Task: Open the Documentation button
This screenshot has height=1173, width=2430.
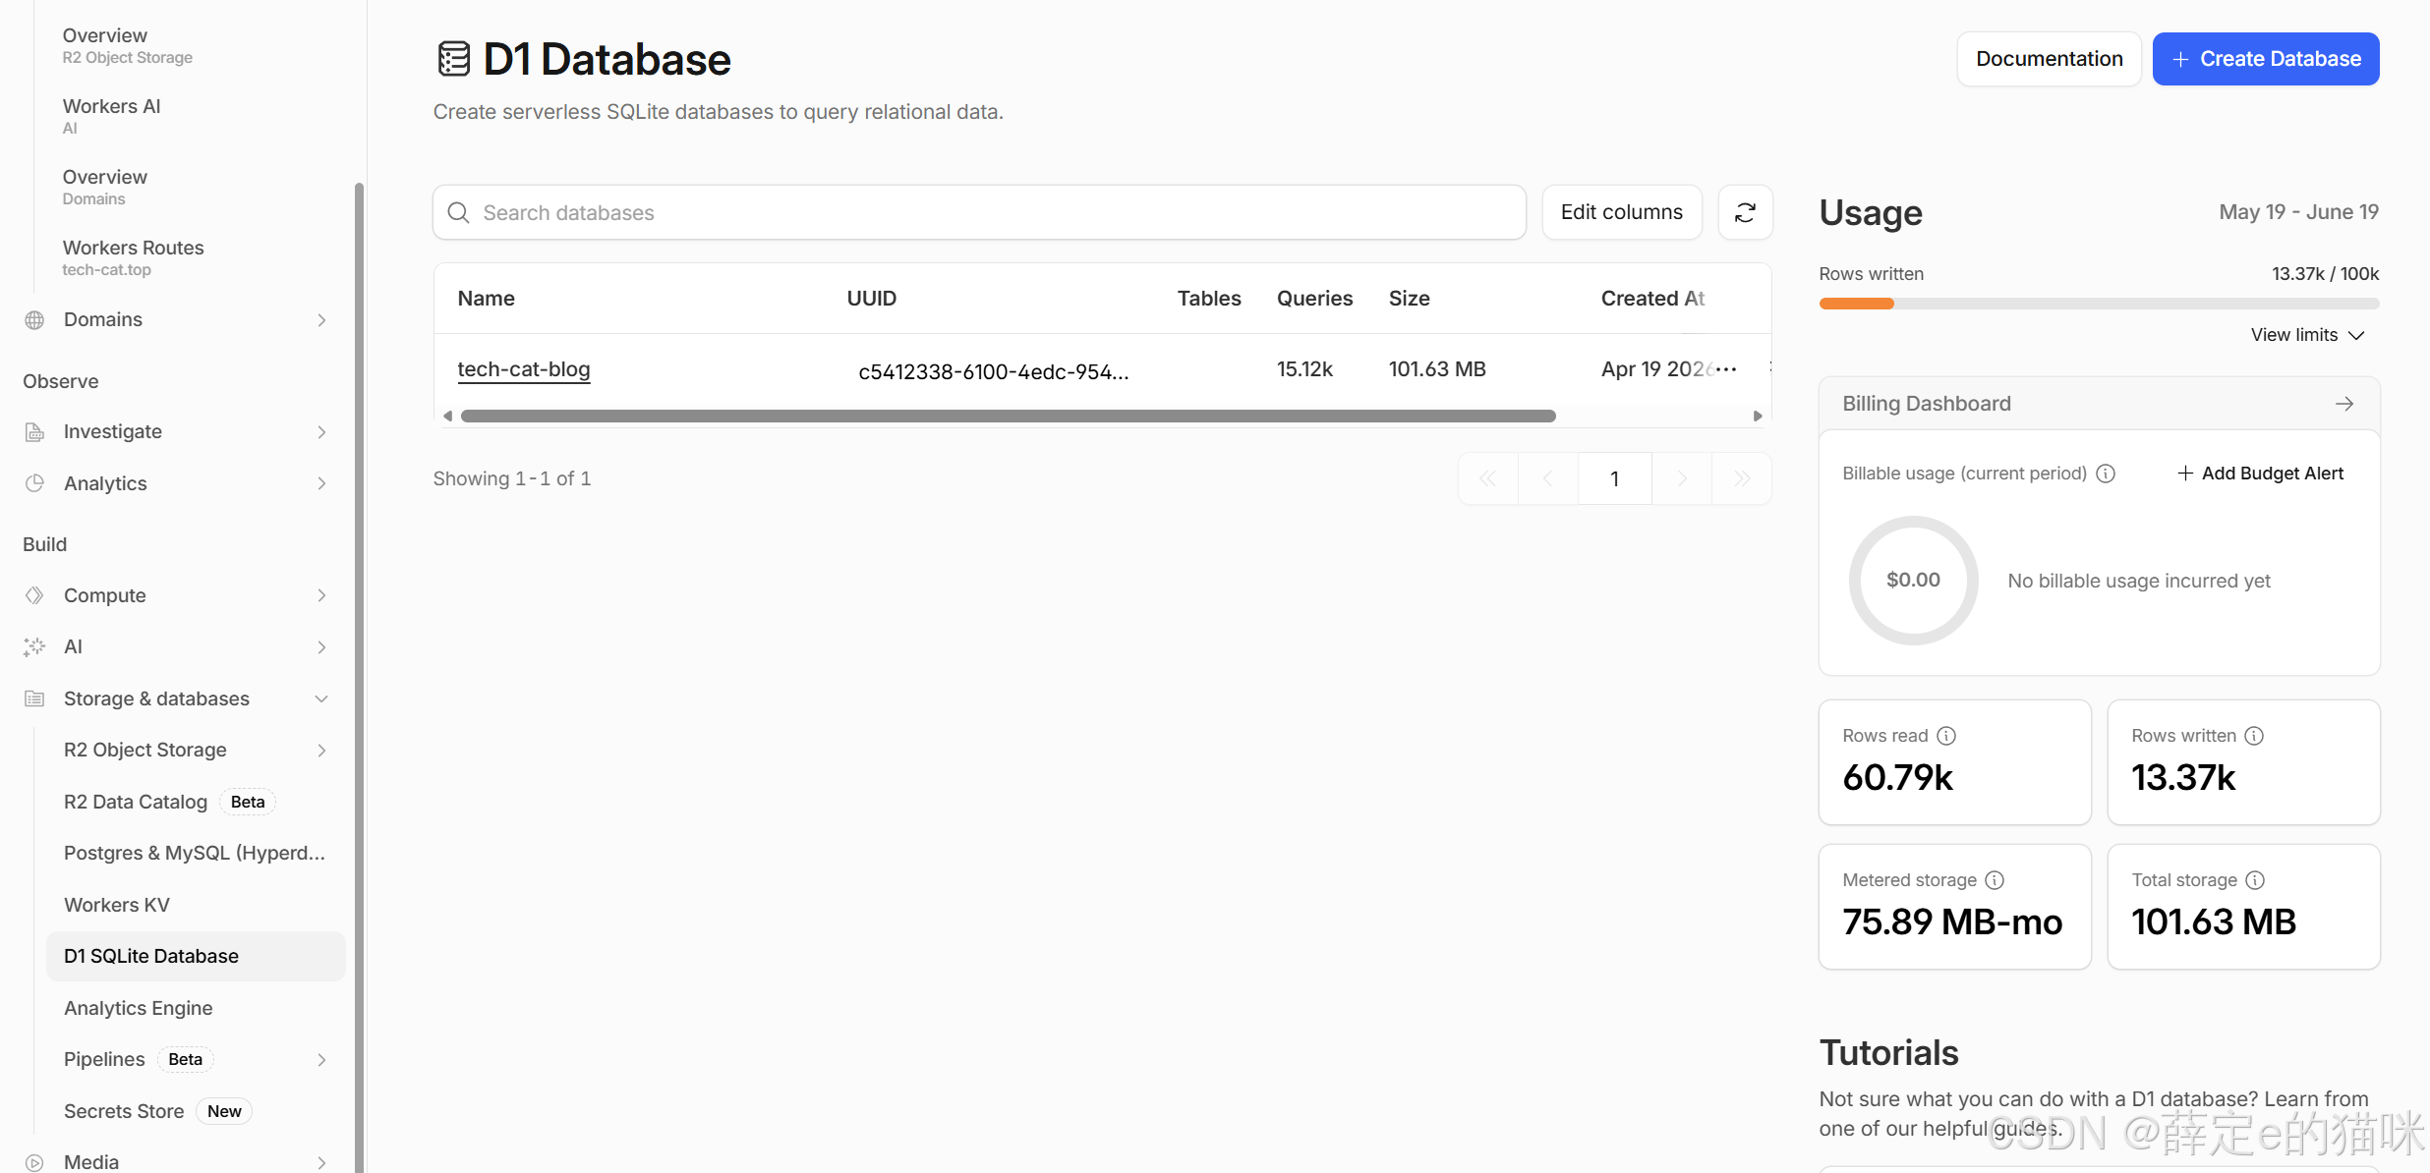Action: [2050, 59]
